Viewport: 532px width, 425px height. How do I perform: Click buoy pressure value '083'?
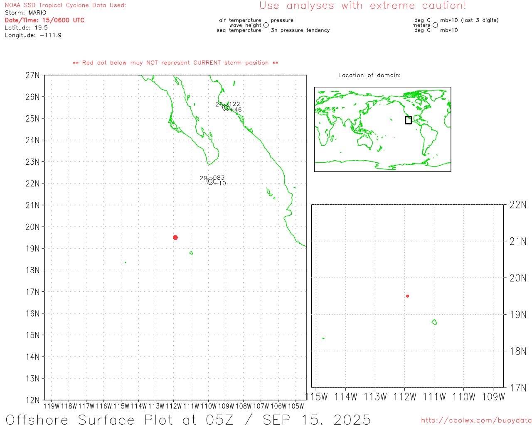coord(219,178)
